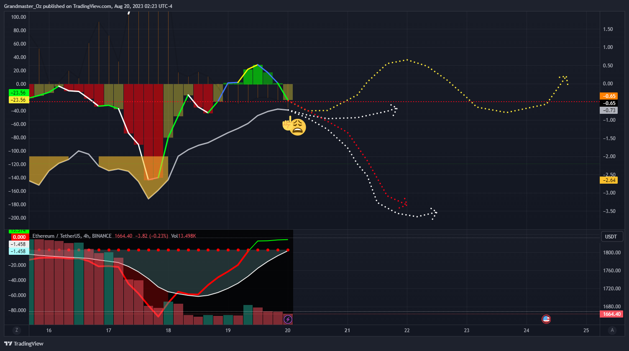
Task: Click the gray -0.73 price label
Action: coord(609,110)
